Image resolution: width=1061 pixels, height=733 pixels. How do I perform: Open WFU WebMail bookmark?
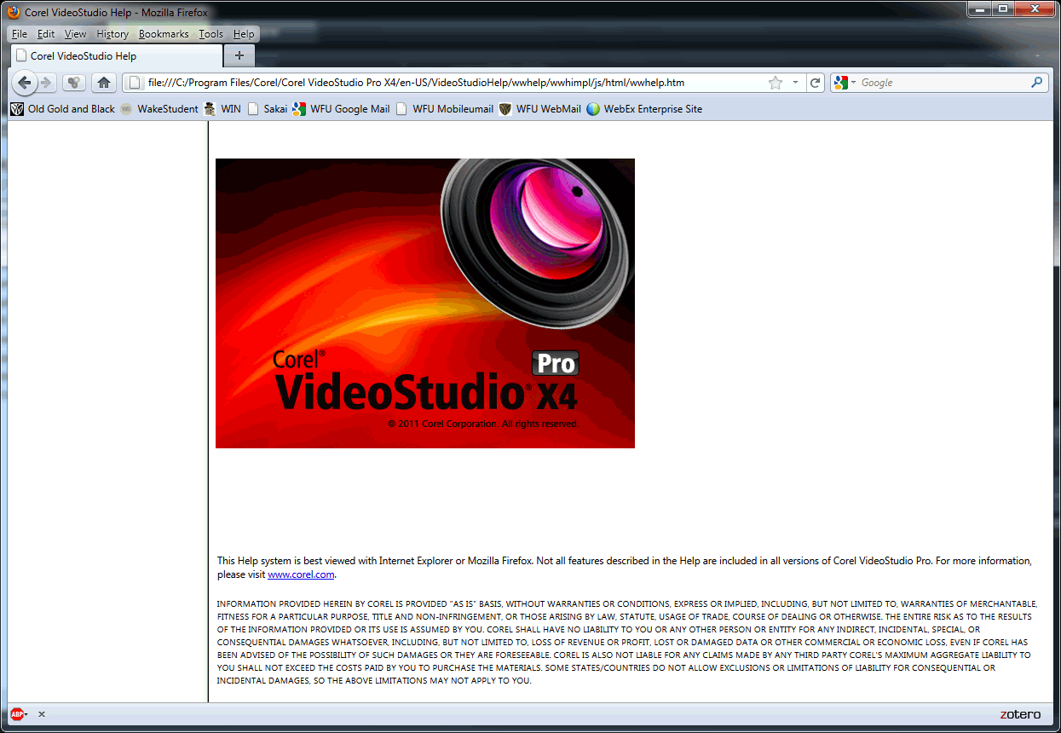[x=540, y=109]
